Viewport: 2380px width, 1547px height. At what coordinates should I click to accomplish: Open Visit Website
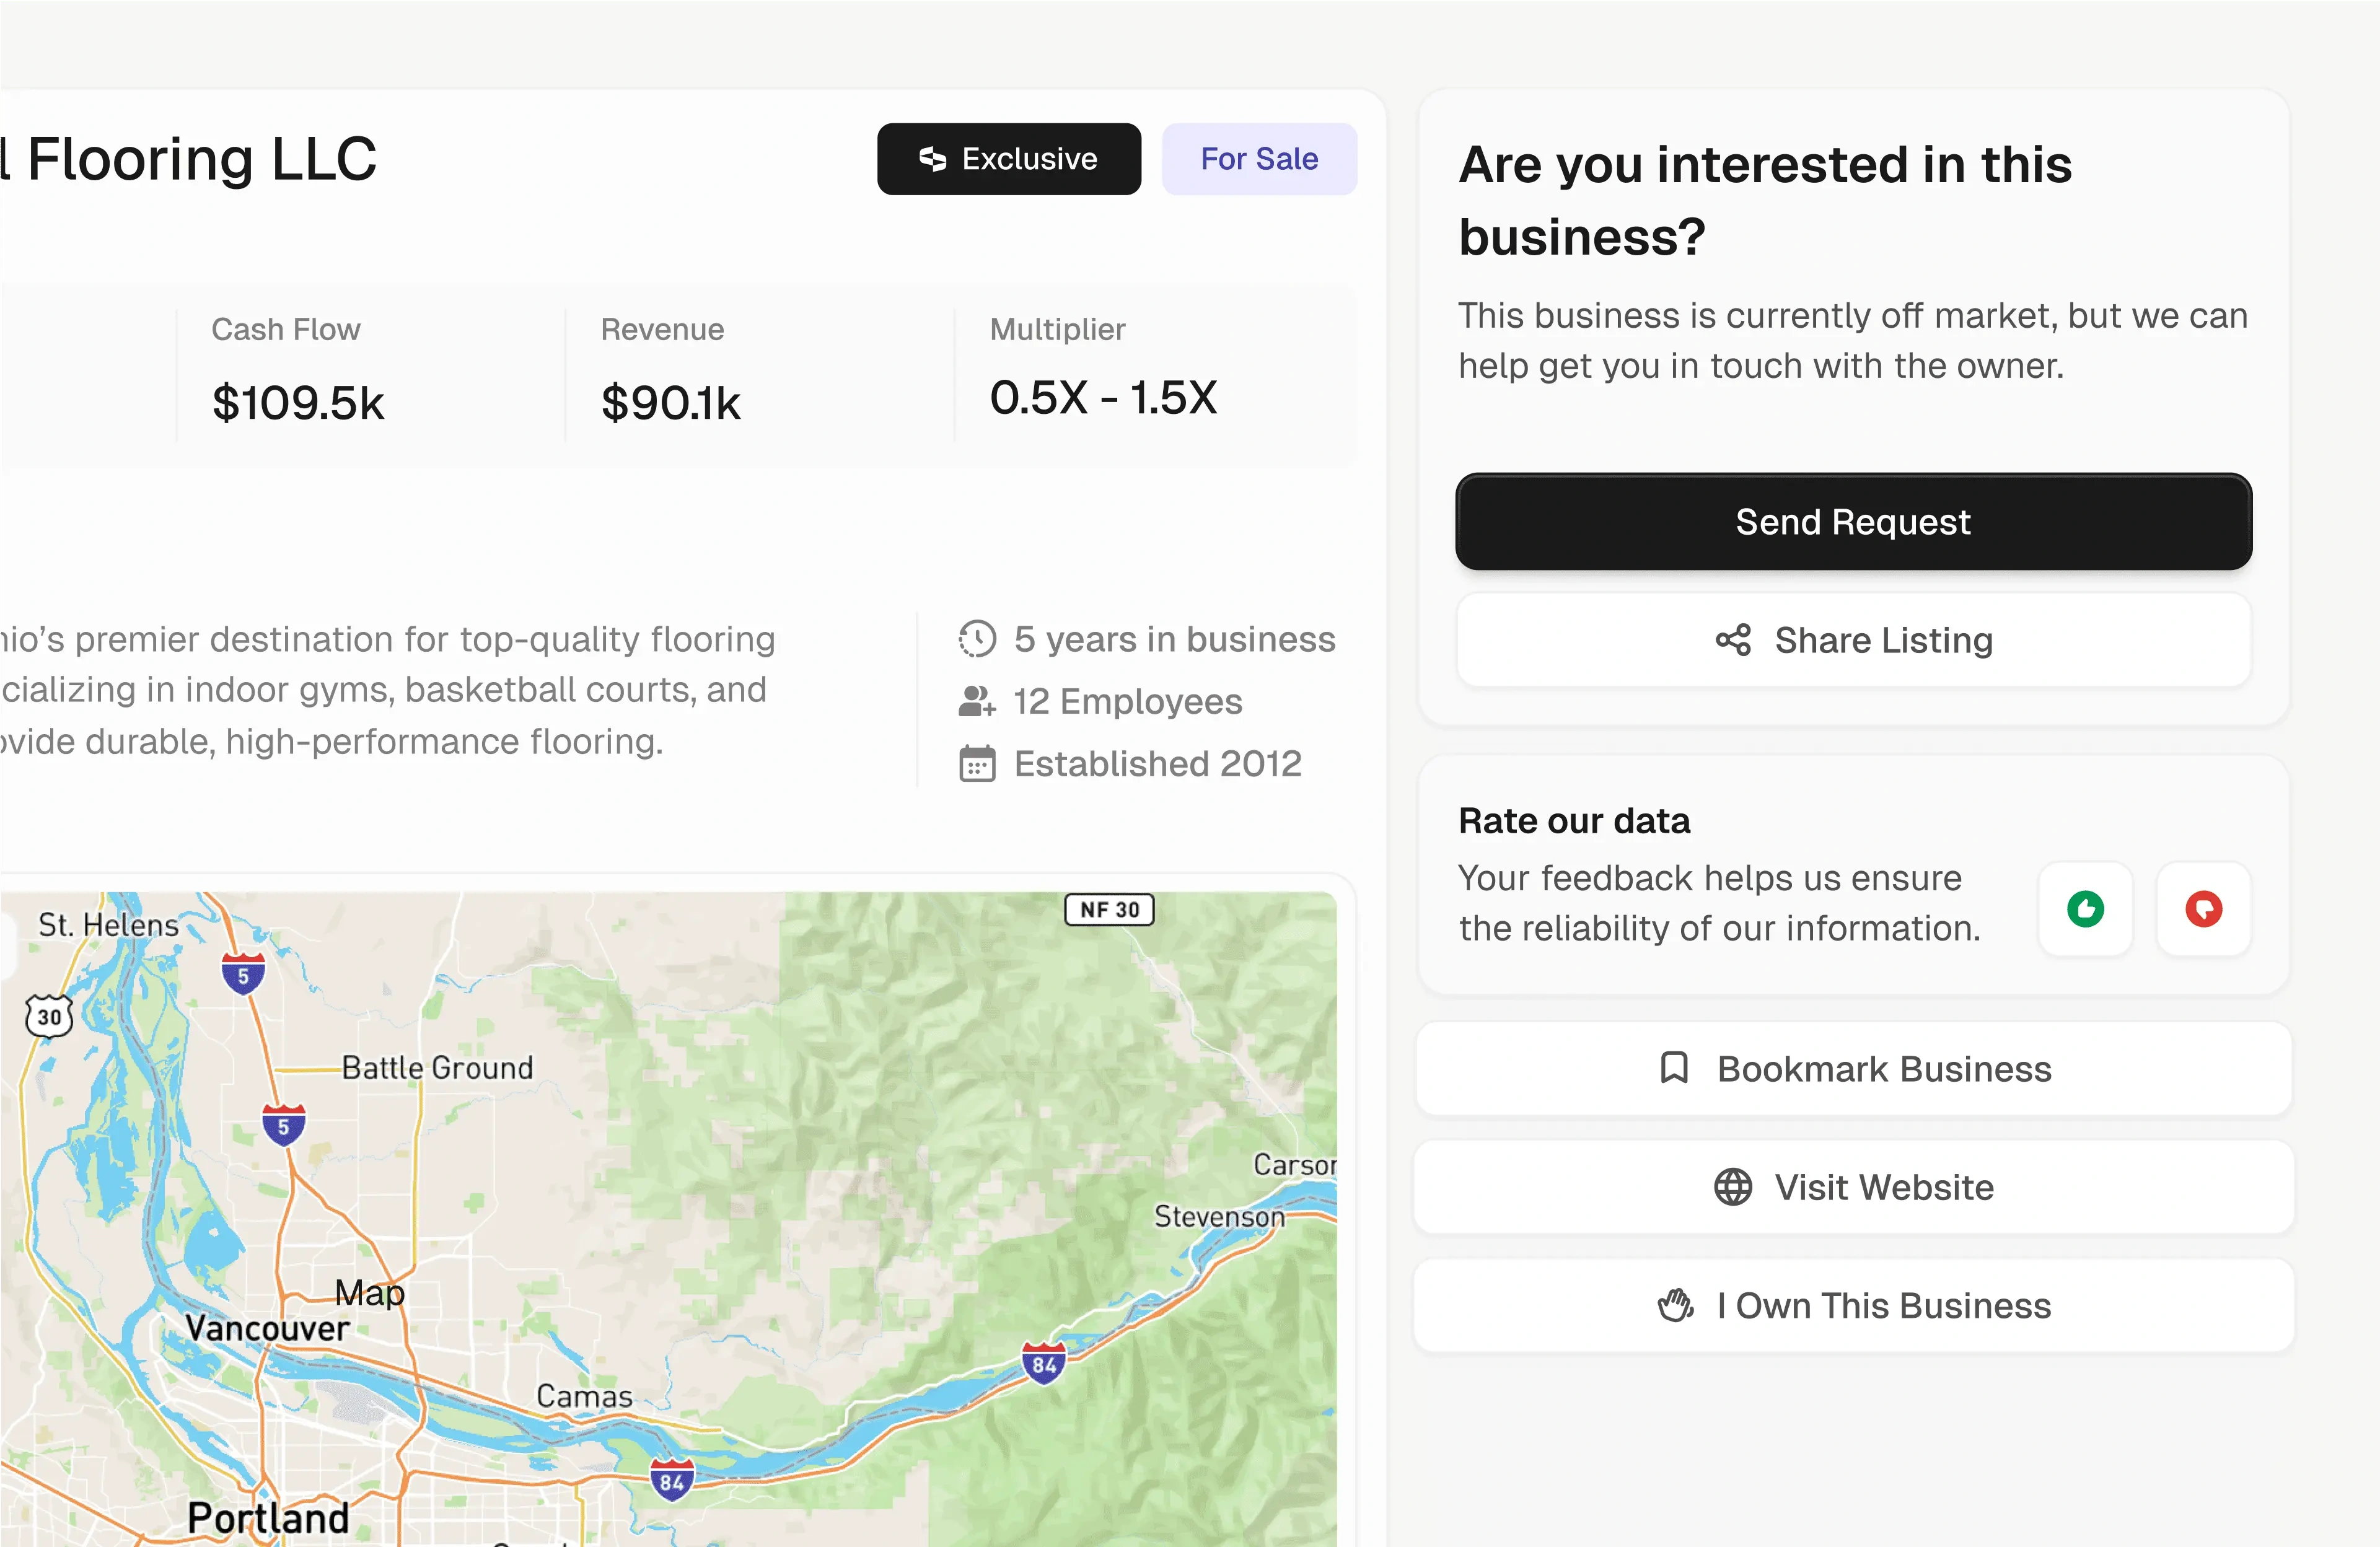tap(1852, 1187)
